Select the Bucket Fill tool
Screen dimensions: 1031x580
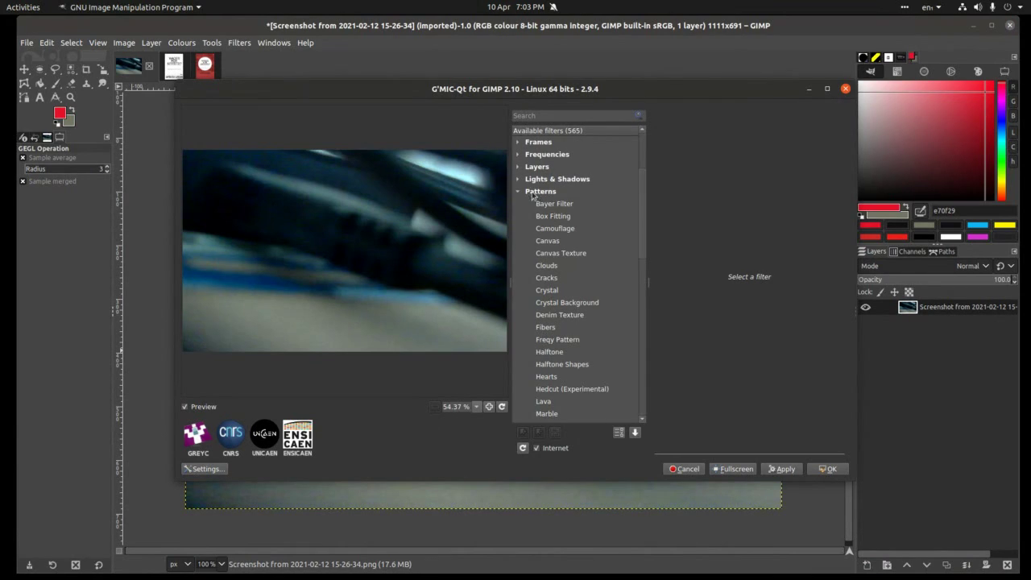39,83
